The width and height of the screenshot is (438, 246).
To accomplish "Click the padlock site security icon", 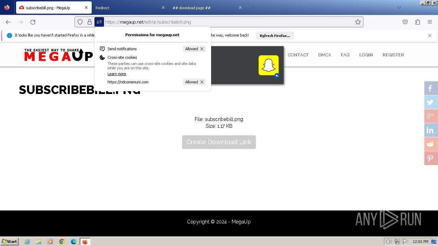I will (90, 22).
